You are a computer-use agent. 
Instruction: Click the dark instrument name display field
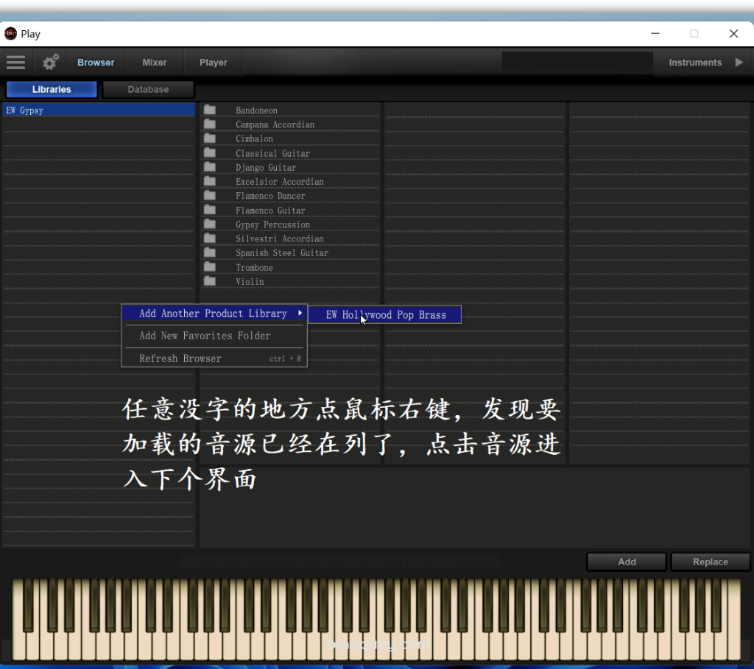(x=577, y=62)
